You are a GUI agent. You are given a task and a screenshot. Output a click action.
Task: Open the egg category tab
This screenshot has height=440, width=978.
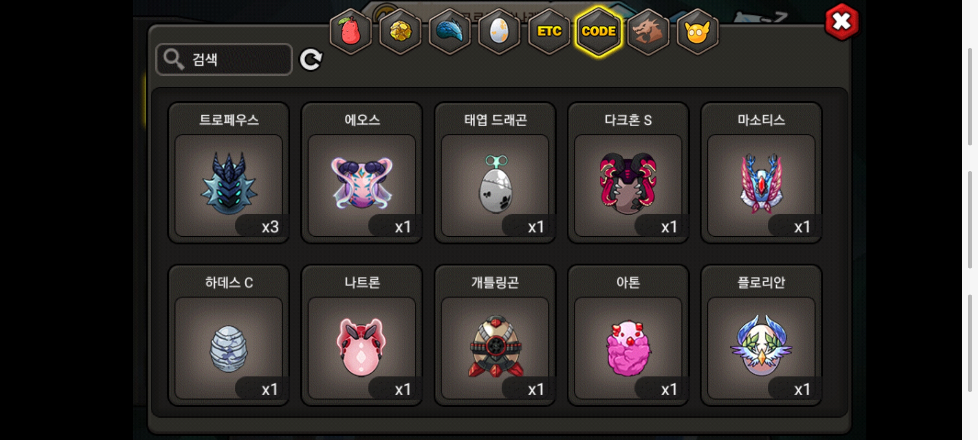pyautogui.click(x=499, y=32)
